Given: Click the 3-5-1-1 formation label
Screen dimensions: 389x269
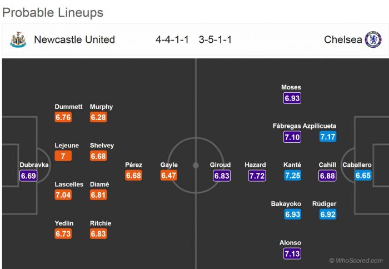Looking at the screenshot, I should 215,39.
